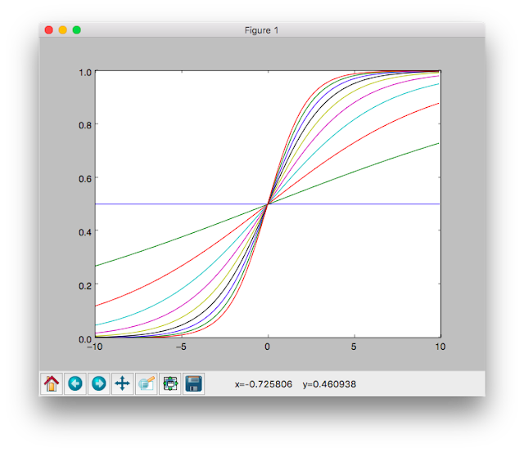Click the 0.2 y-axis tick label
The width and height of the screenshot is (524, 452).
[85, 286]
